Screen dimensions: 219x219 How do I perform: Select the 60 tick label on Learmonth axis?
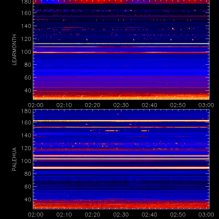coord(28,78)
